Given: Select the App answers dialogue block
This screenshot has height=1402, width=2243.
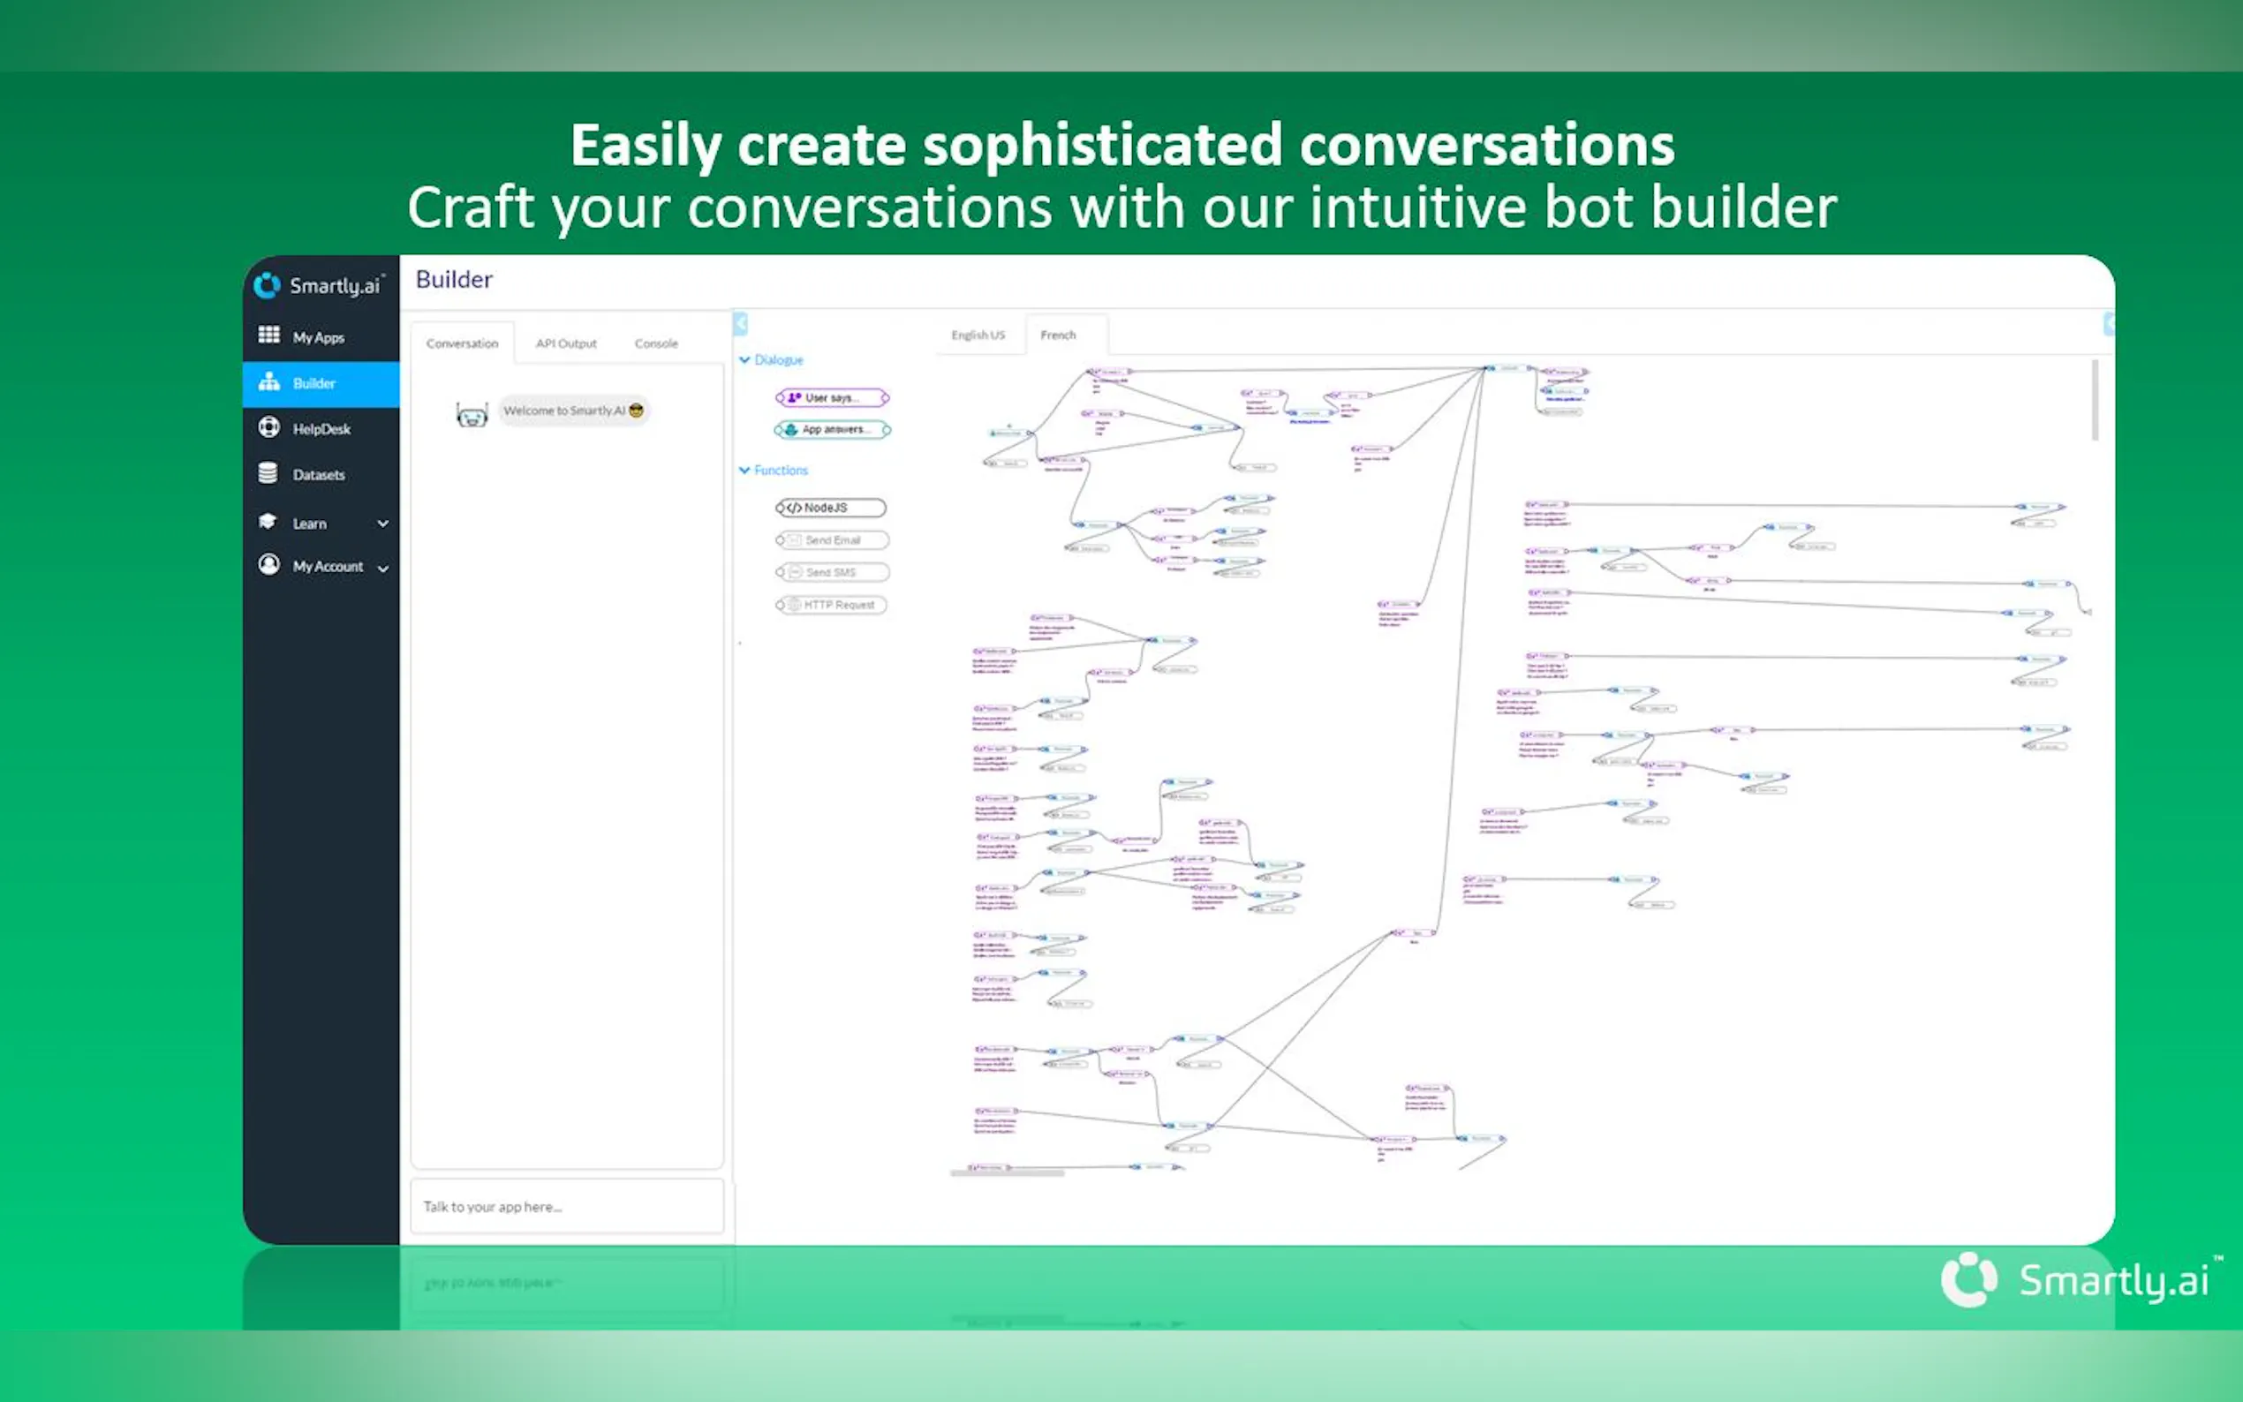Looking at the screenshot, I should (832, 429).
